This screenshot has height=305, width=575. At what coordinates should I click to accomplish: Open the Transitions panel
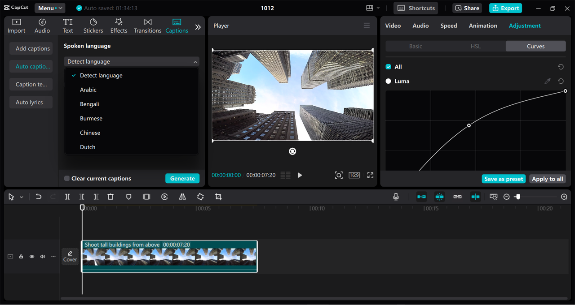point(147,26)
